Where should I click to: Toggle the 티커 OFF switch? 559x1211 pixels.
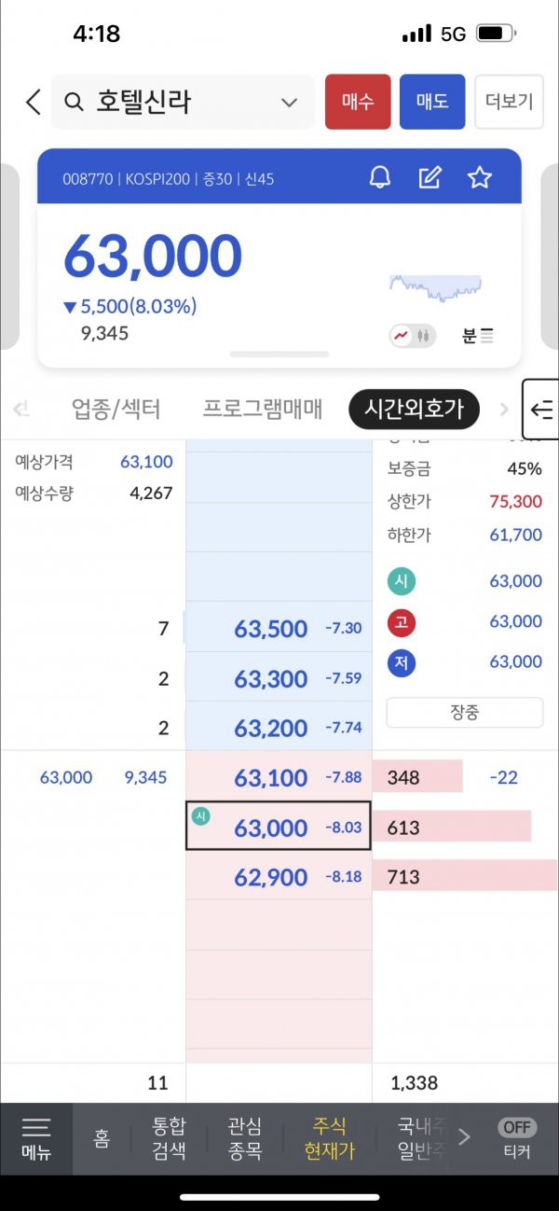point(517,1137)
